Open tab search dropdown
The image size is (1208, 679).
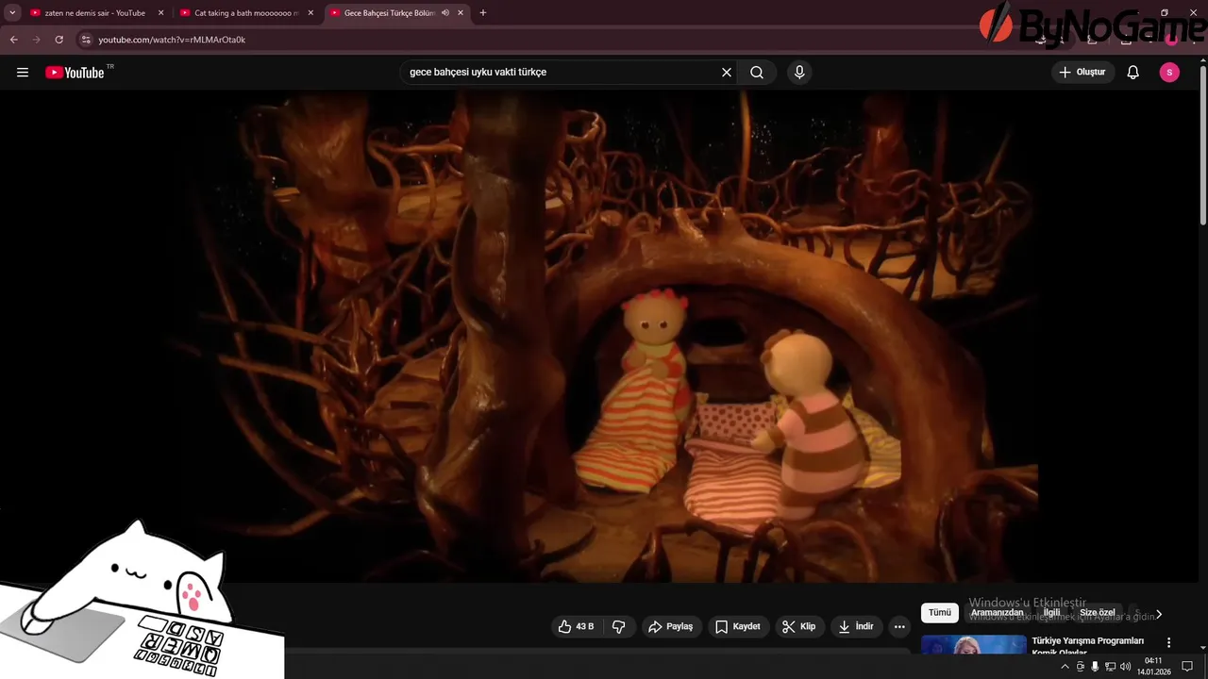[12, 13]
